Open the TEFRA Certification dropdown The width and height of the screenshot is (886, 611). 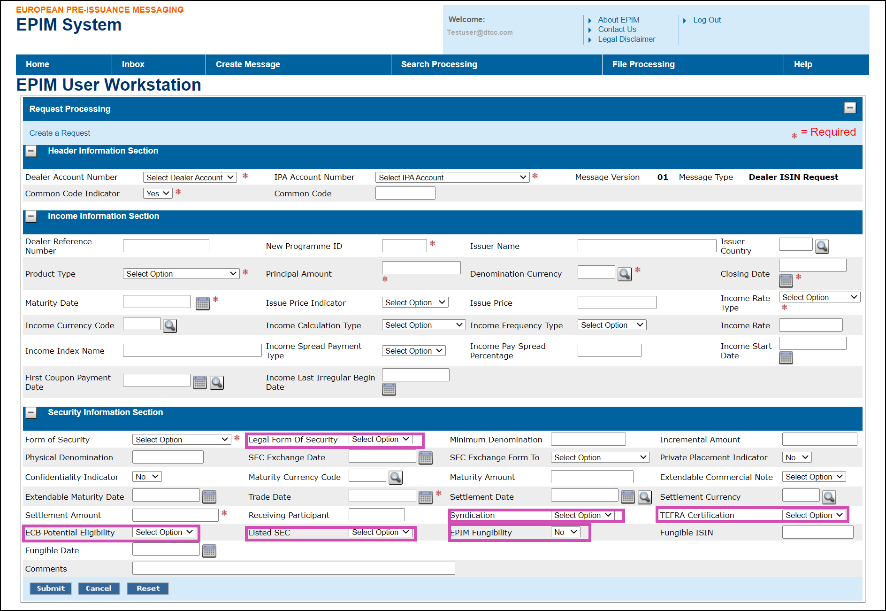pyautogui.click(x=814, y=515)
